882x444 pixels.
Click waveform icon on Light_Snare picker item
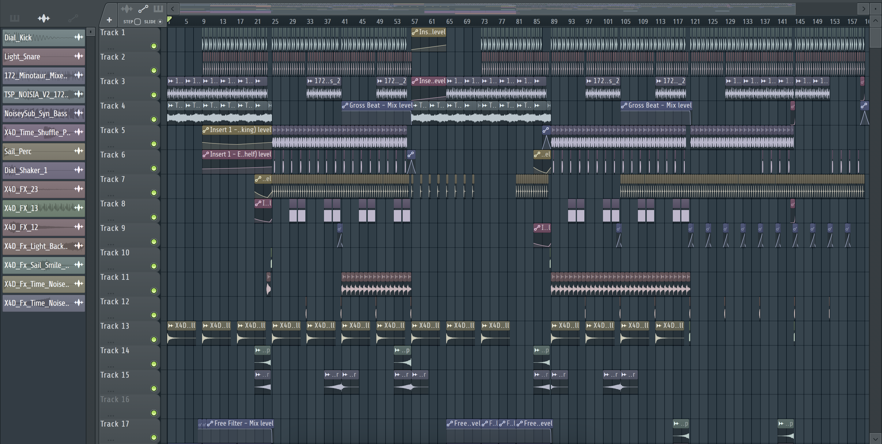pyautogui.click(x=79, y=56)
